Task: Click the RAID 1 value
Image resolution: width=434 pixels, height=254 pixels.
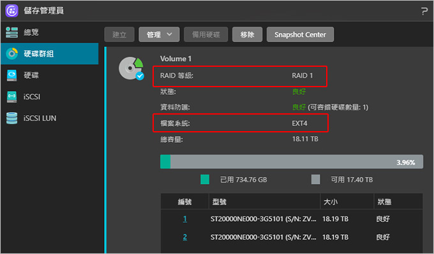Action: point(303,76)
